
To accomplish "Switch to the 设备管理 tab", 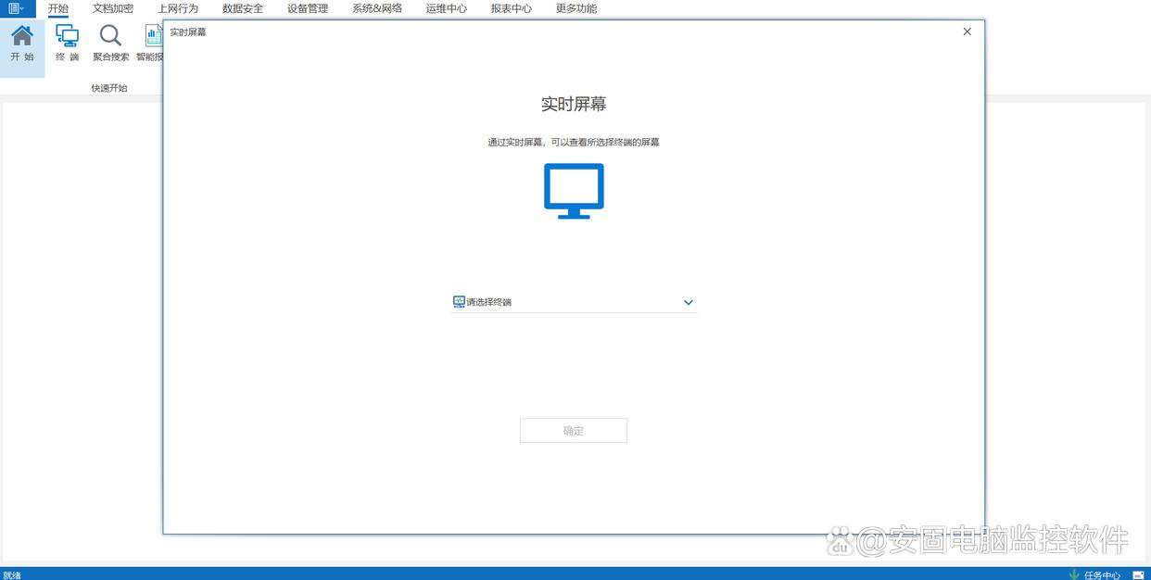I will [x=308, y=8].
